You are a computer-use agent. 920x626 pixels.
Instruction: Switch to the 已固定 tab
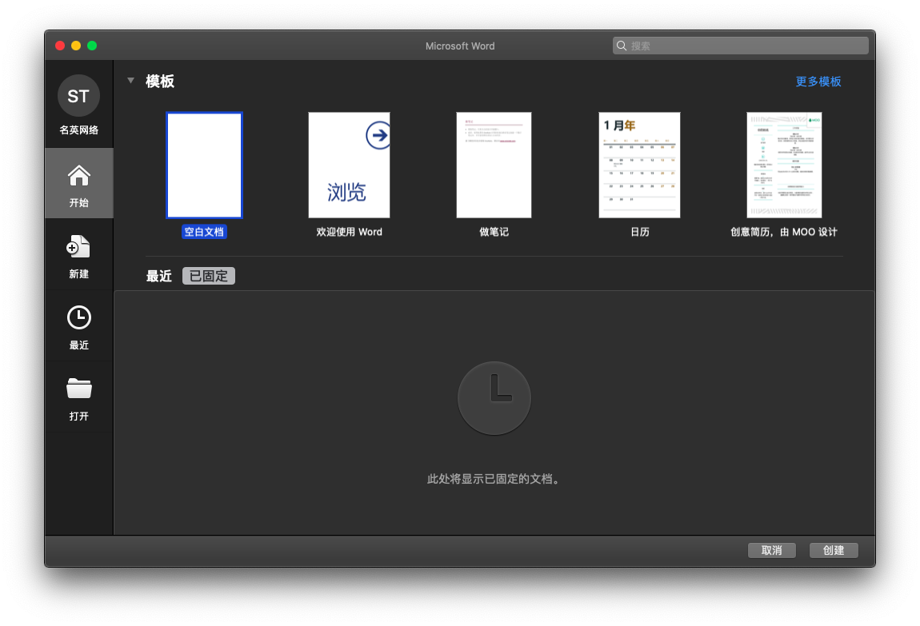(x=208, y=276)
